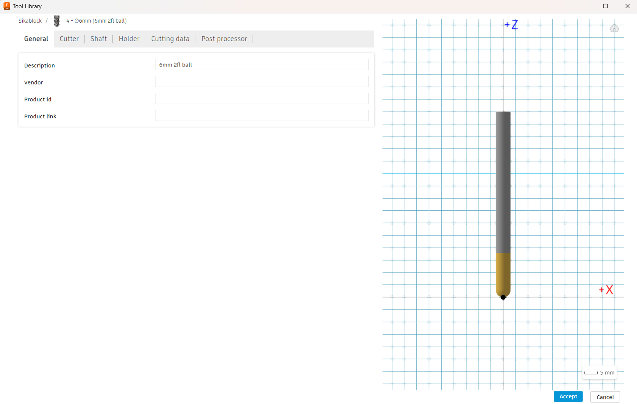
Task: Click the +X axis label
Action: [606, 290]
